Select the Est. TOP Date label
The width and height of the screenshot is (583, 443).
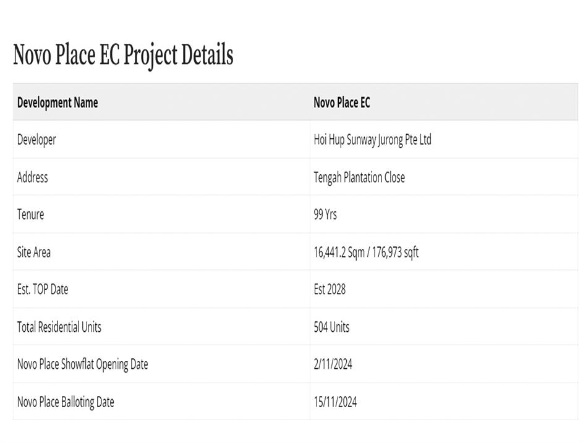43,289
